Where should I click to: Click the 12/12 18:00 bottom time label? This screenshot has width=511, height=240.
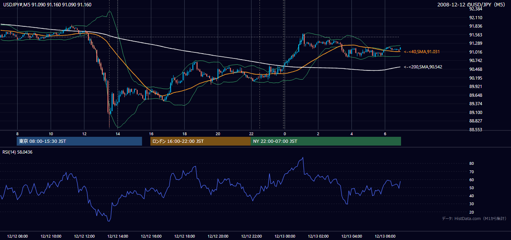[x=184, y=236]
